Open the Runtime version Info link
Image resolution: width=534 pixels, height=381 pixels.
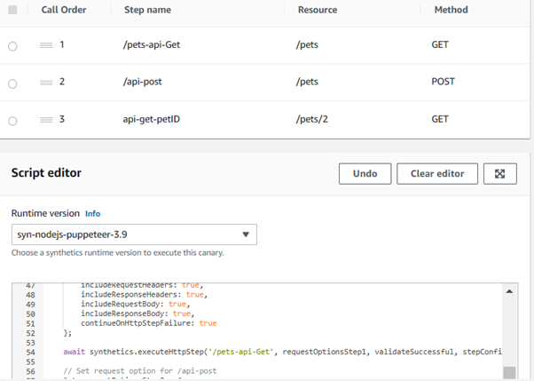tap(92, 214)
